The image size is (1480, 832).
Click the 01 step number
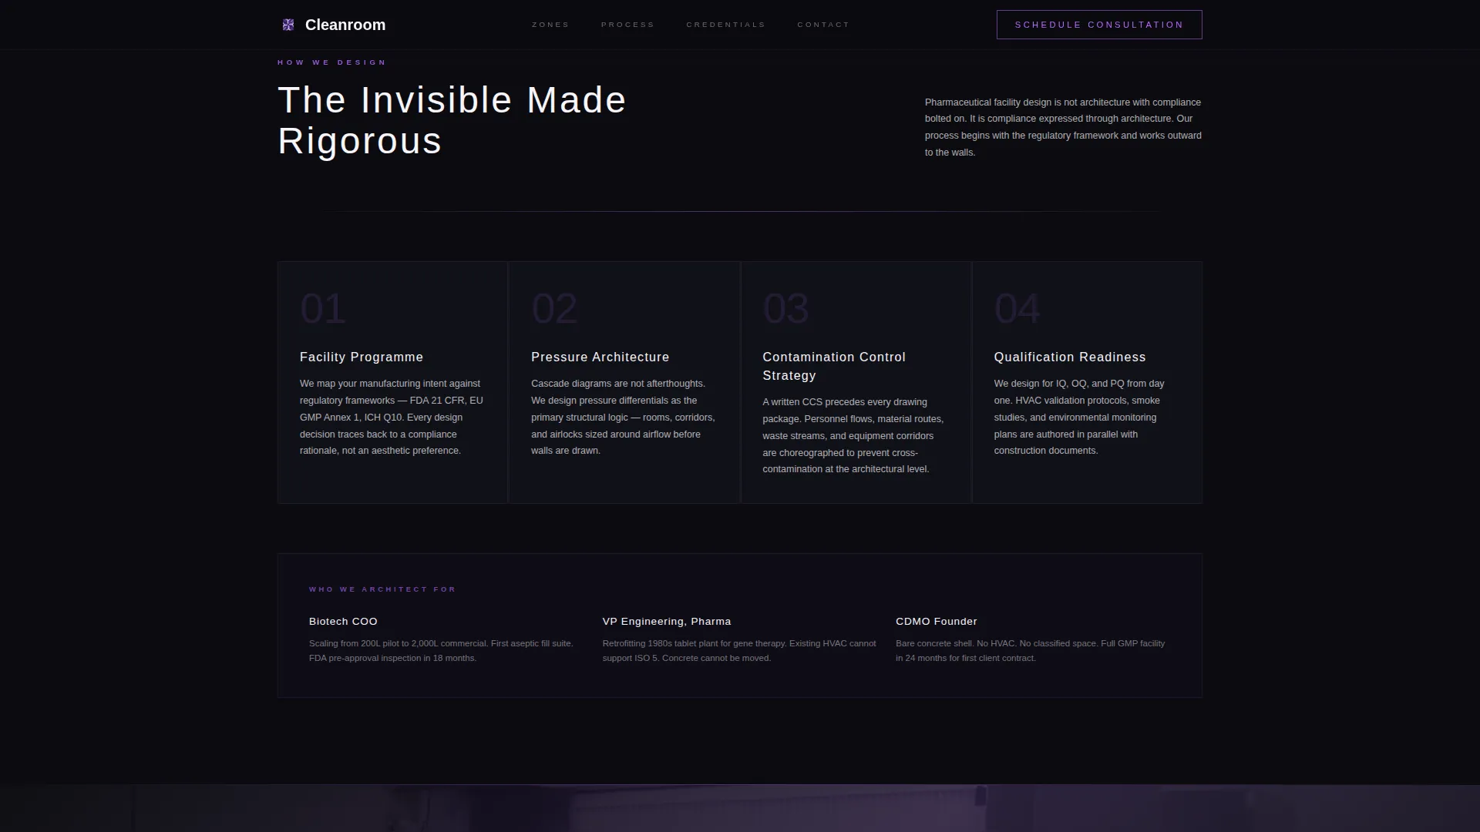coord(323,308)
